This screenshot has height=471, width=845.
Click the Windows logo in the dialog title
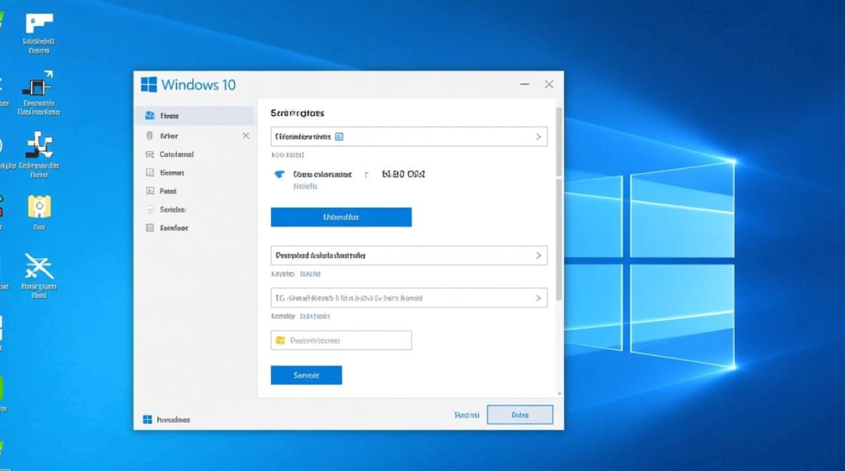(x=149, y=85)
